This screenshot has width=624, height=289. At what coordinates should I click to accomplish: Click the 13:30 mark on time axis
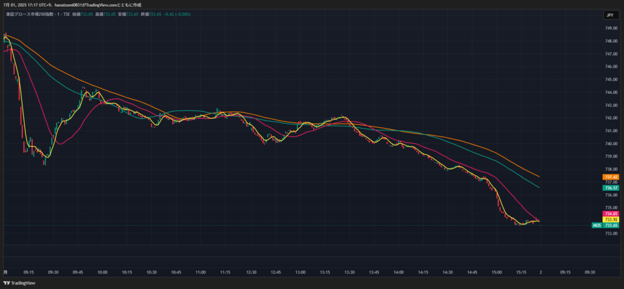coord(349,273)
